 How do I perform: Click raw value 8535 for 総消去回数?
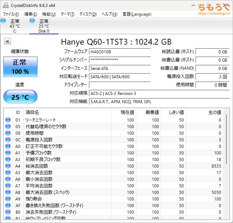(x=216, y=166)
